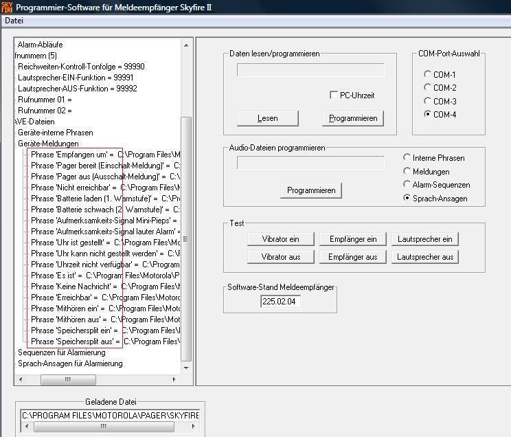Click the tree horizontal scroll right arrow
The height and width of the screenshot is (437, 511).
[174, 379]
